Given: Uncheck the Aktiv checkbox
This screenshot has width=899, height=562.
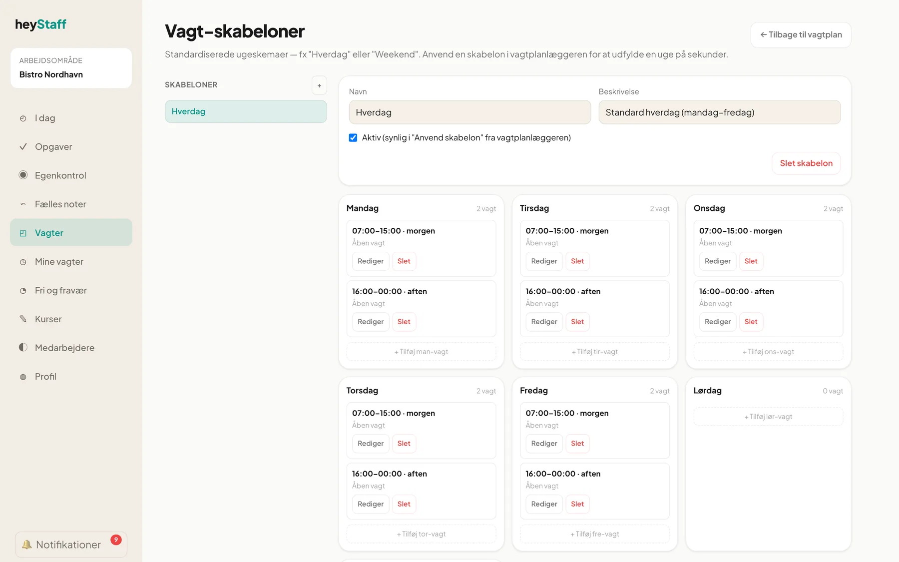Looking at the screenshot, I should pos(353,137).
